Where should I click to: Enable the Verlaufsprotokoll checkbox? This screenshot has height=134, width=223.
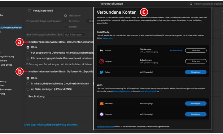click(x=30, y=11)
